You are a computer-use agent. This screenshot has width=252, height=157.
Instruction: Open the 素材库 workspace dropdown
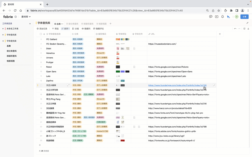pyautogui.click(x=26, y=17)
